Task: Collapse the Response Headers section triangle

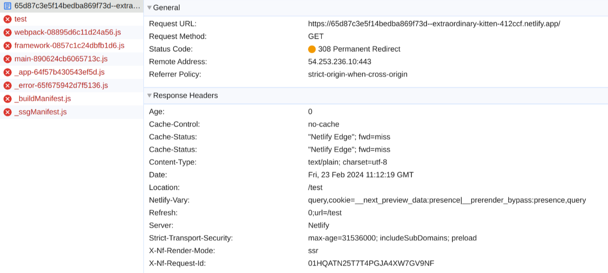Action: 150,96
